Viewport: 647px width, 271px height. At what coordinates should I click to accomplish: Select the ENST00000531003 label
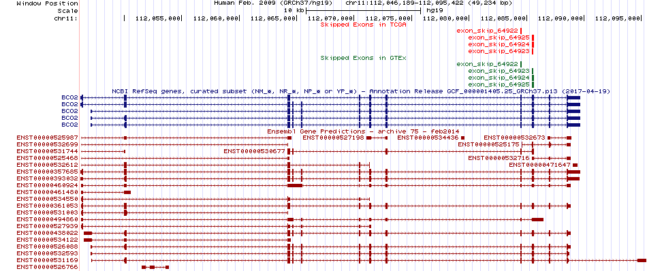tap(48, 212)
